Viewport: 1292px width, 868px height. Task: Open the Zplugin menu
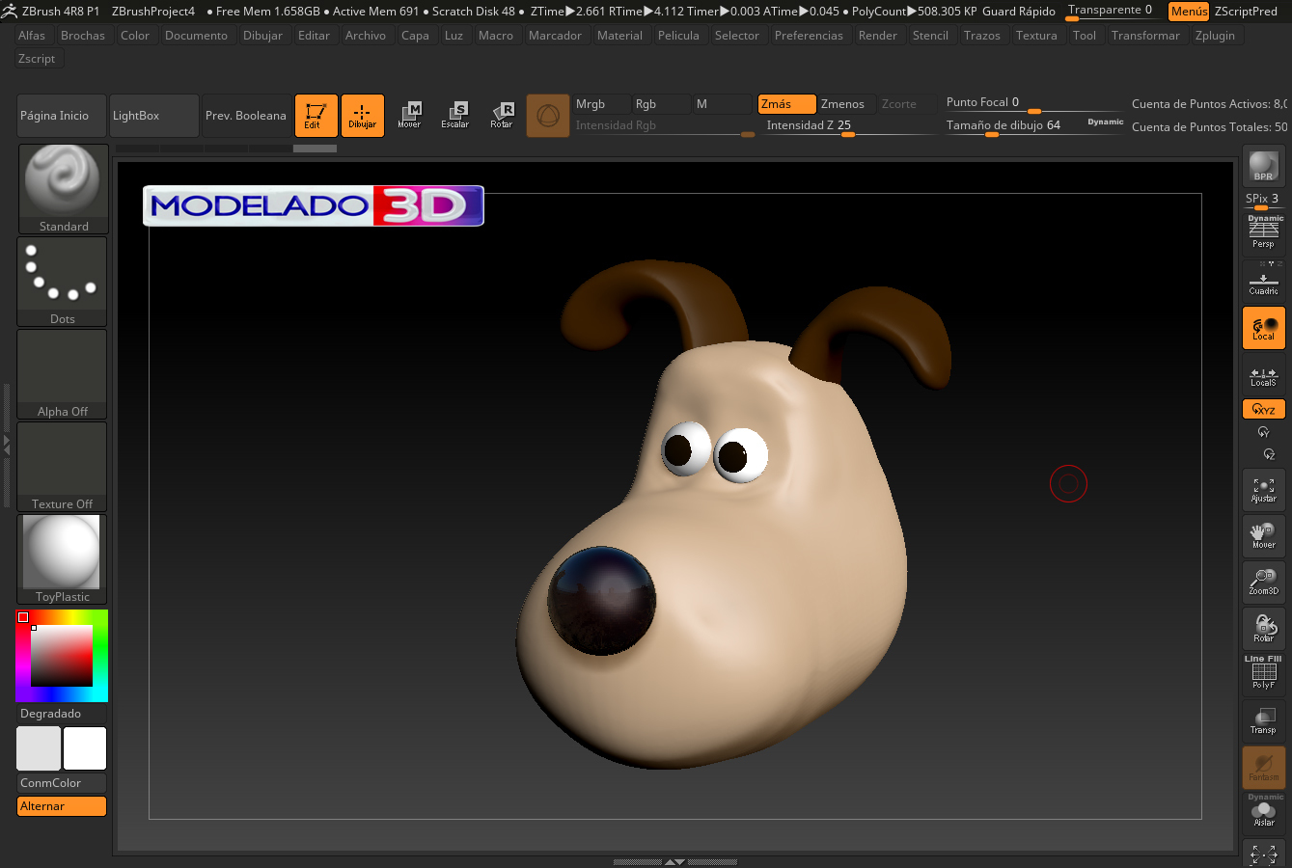point(1215,36)
